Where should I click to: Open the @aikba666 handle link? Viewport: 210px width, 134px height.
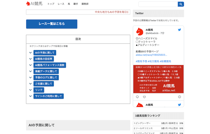coord(152,33)
